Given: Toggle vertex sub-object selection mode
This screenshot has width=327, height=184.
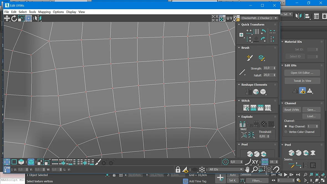Looking at the screenshot, I should click(7, 162).
